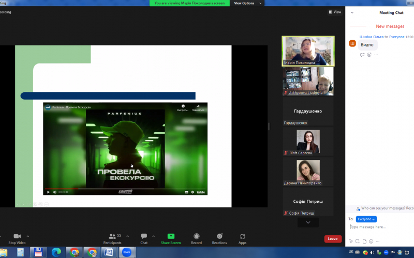Click the red Leave button
This screenshot has height=258, width=414.
[333, 239]
